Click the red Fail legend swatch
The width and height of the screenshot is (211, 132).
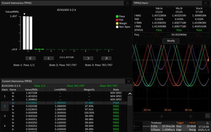(x=117, y=20)
